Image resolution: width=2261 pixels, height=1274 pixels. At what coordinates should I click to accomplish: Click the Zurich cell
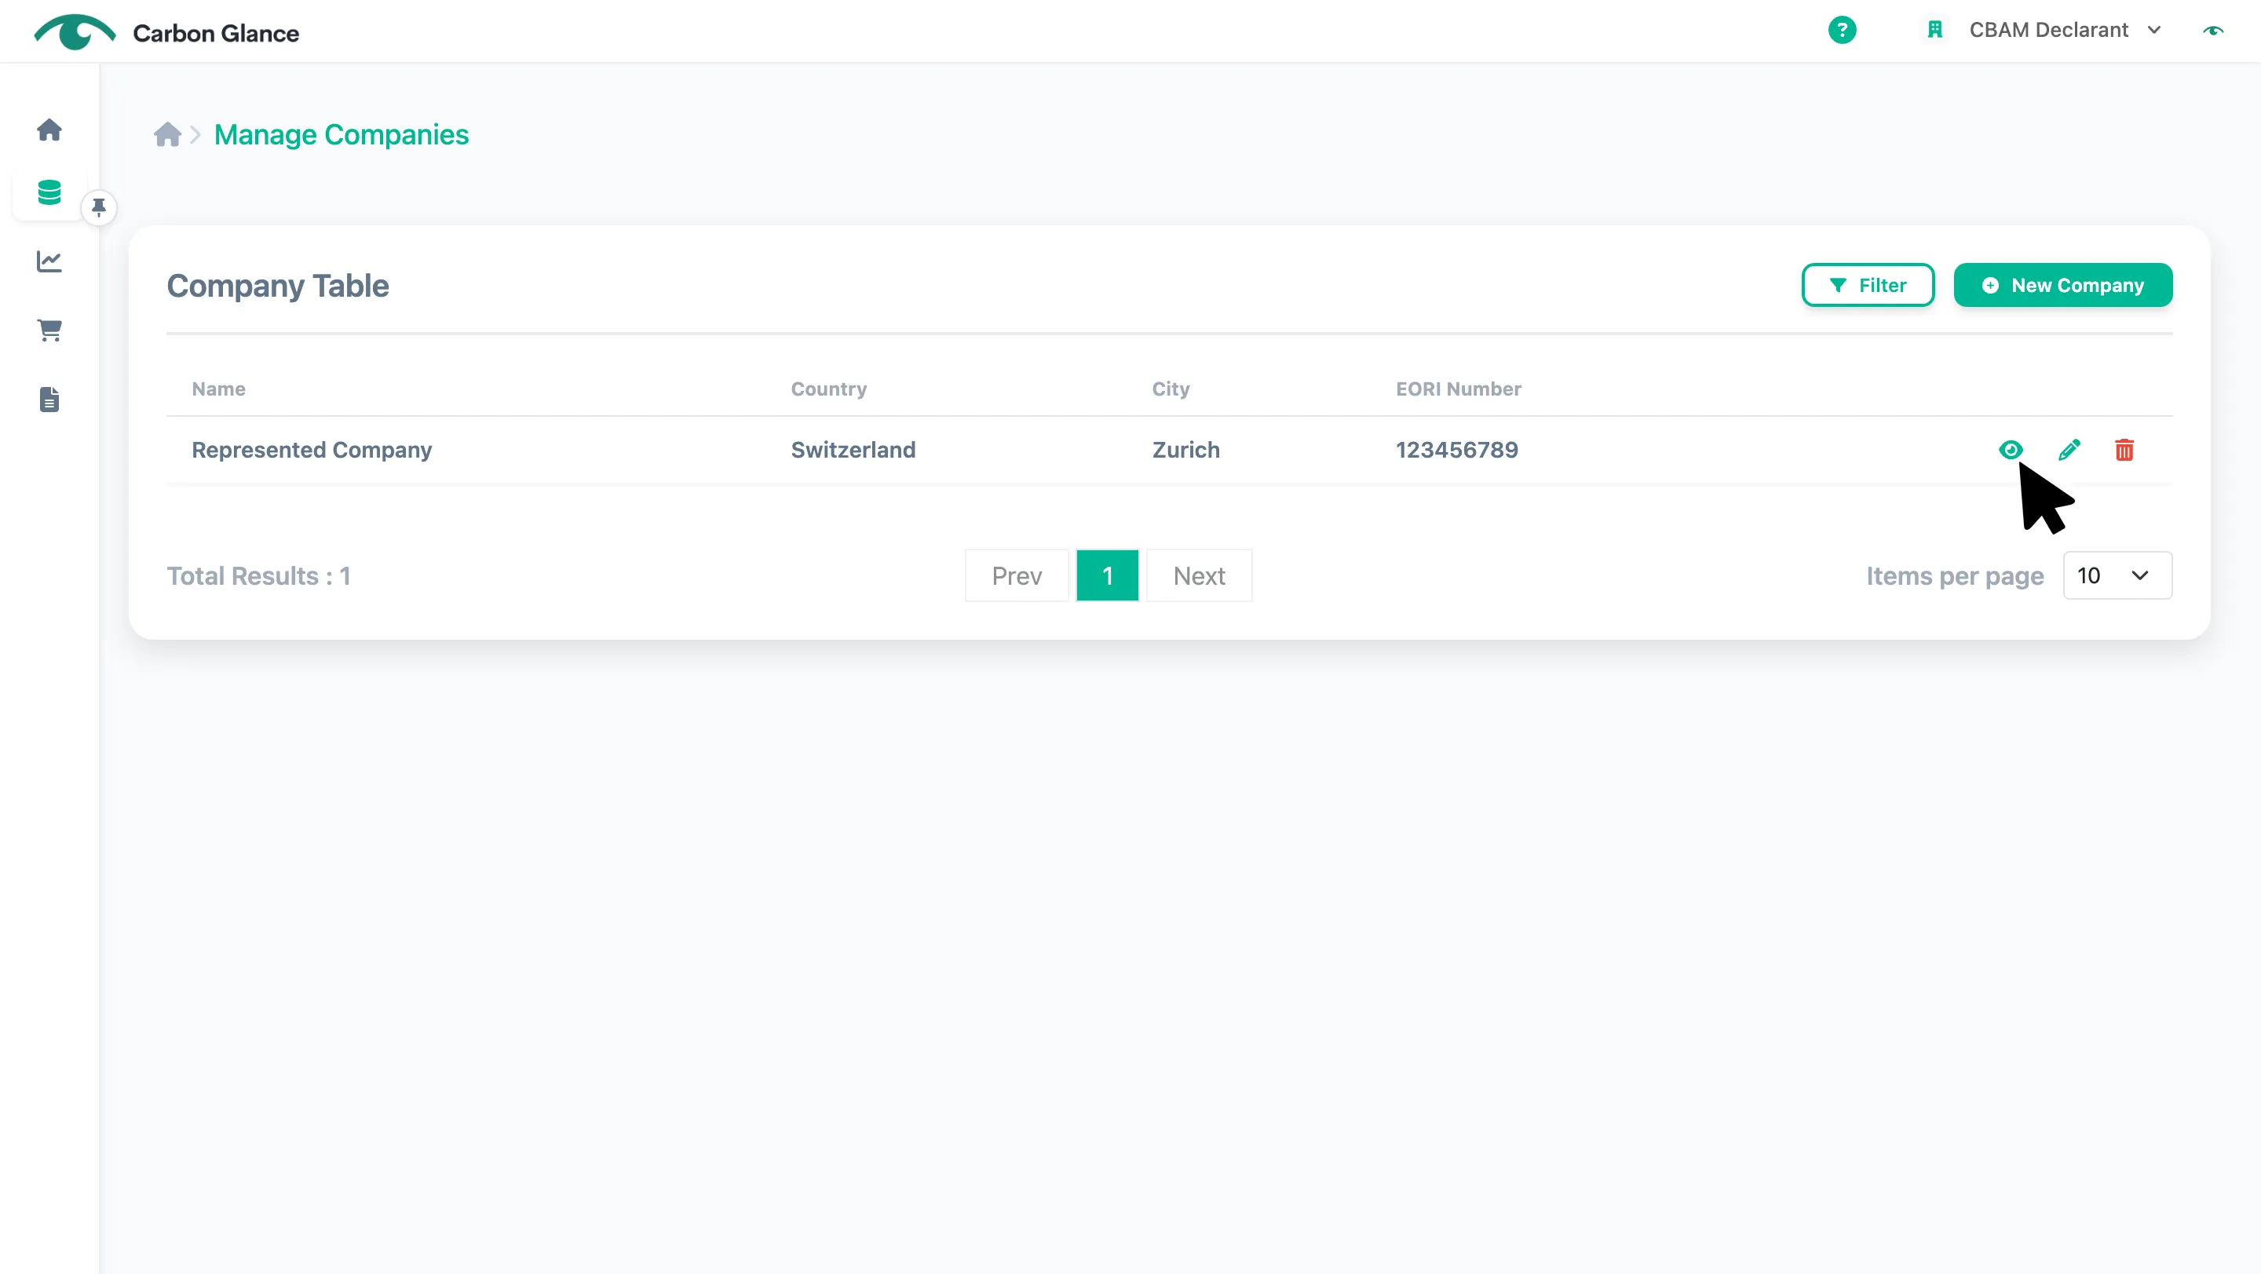coord(1185,450)
